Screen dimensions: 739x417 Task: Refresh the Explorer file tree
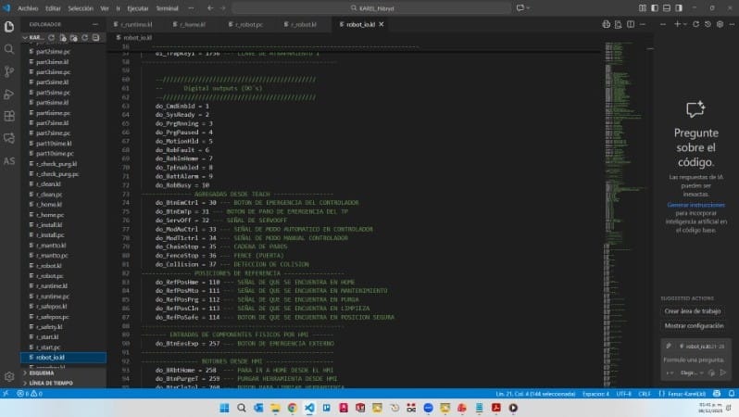(85, 38)
